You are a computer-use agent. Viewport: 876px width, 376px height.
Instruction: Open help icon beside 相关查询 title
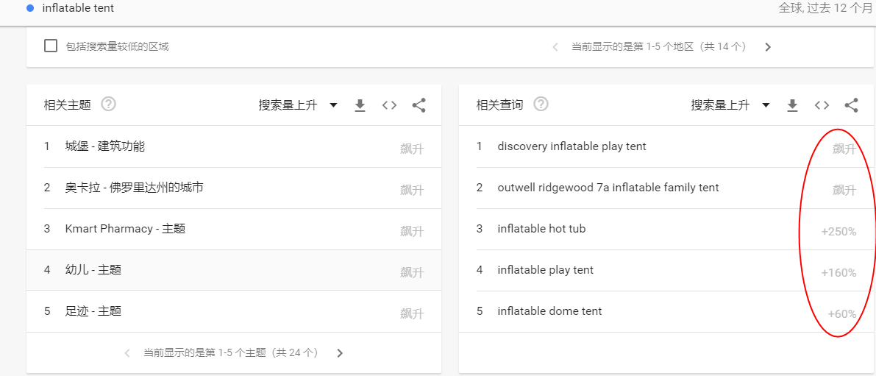pyautogui.click(x=541, y=104)
